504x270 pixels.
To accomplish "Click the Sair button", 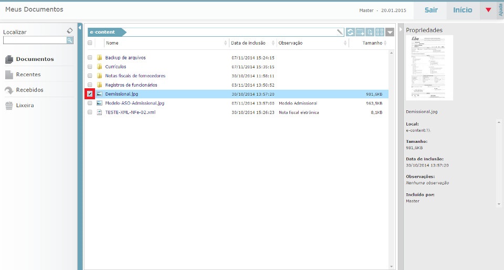I will point(431,10).
